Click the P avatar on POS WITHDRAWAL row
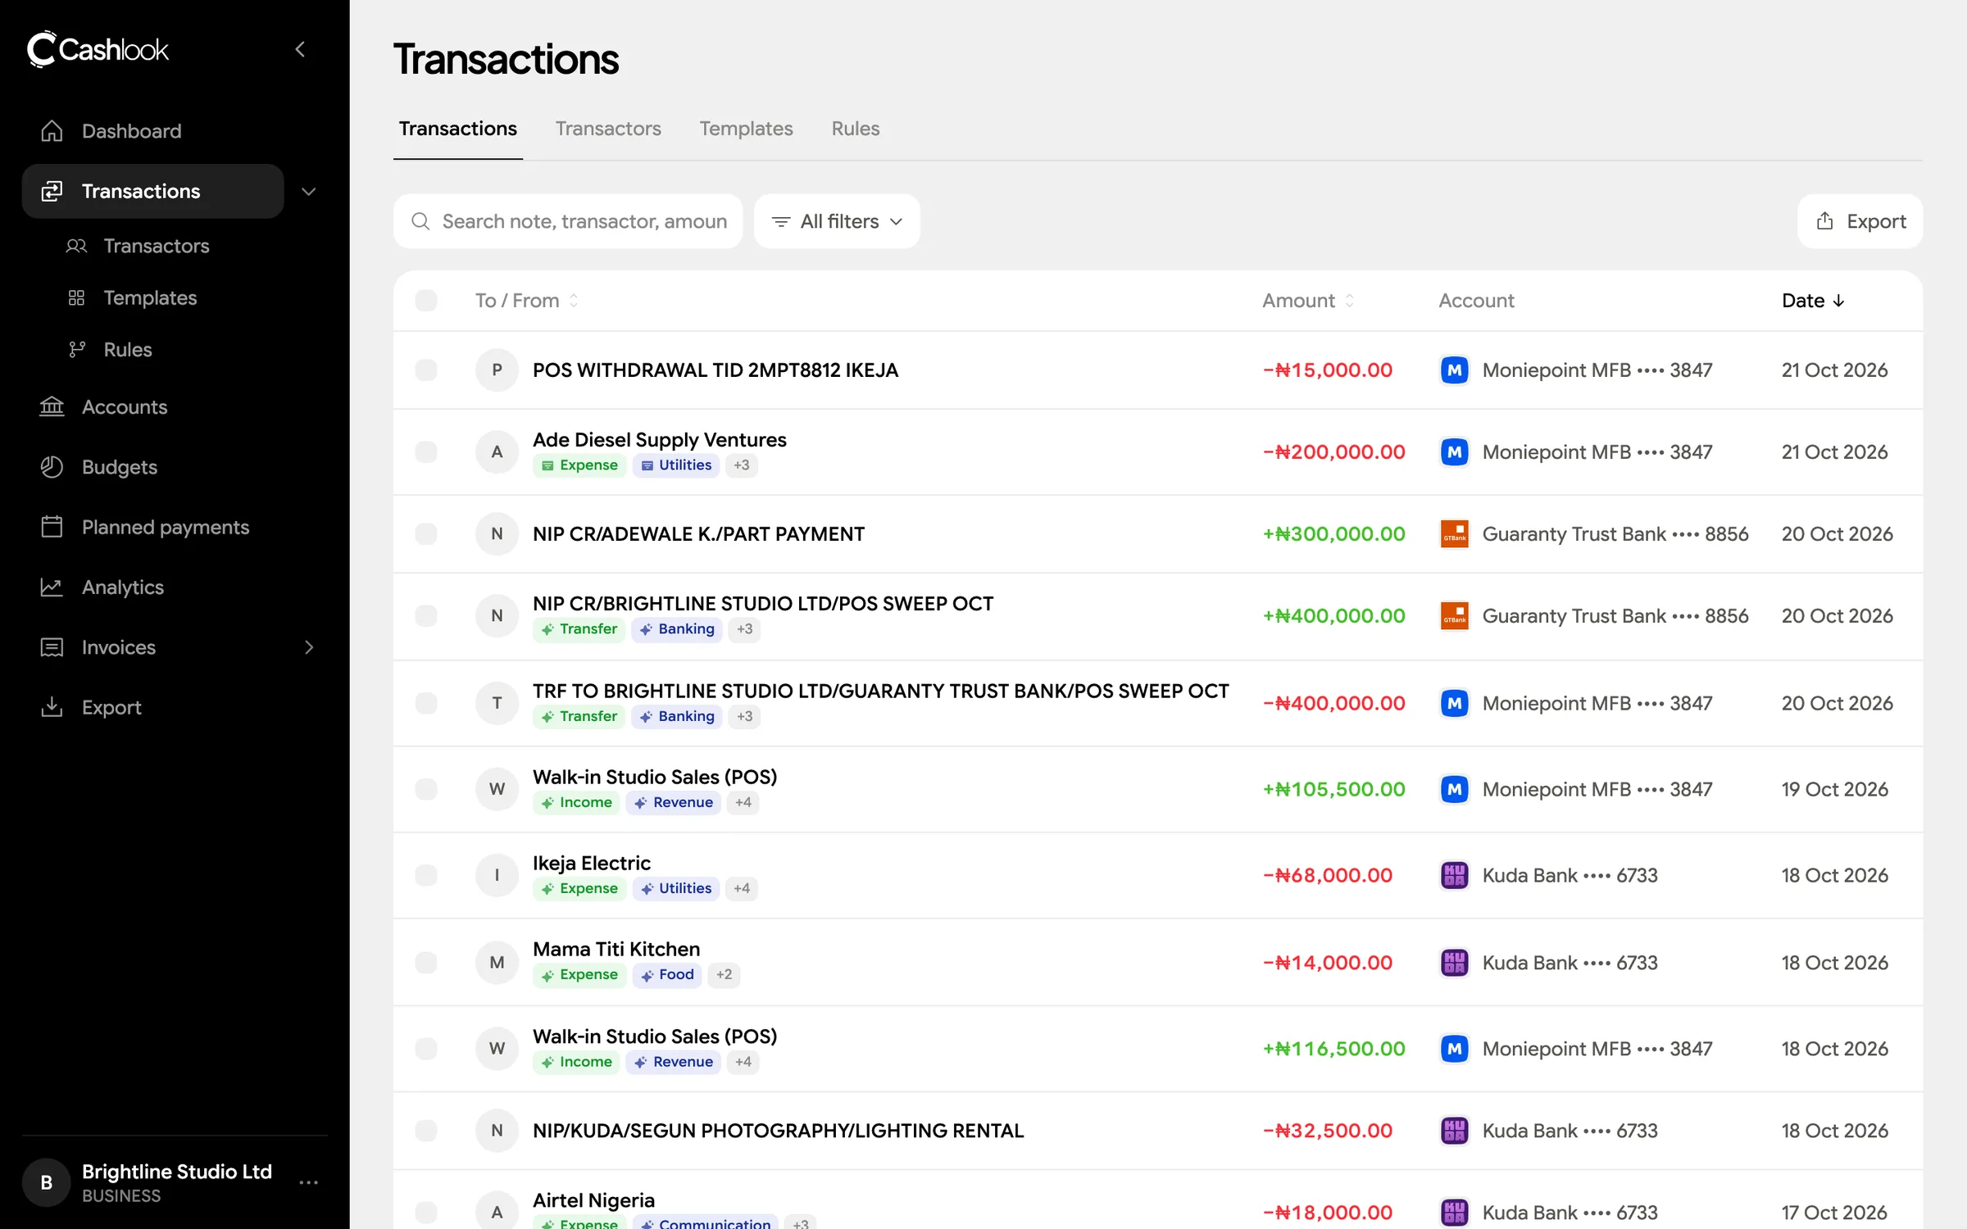Viewport: 1967px width, 1229px height. [x=497, y=370]
